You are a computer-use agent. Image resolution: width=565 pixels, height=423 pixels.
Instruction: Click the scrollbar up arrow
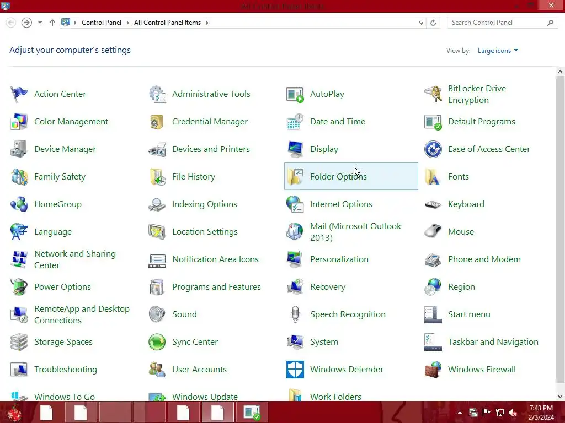(x=560, y=72)
